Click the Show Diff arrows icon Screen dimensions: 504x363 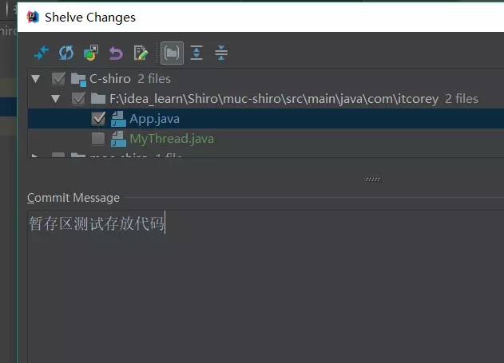[42, 53]
